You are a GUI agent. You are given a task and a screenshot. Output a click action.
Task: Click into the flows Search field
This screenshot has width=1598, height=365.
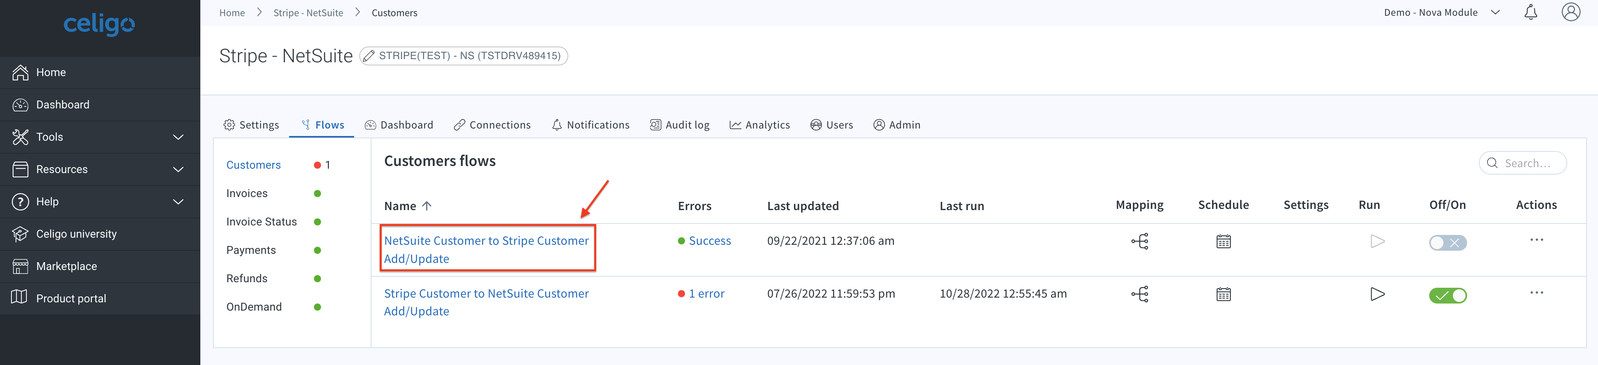tap(1523, 163)
